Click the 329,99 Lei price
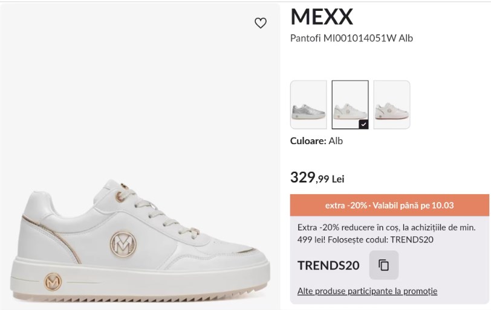The height and width of the screenshot is (310, 491). (317, 178)
